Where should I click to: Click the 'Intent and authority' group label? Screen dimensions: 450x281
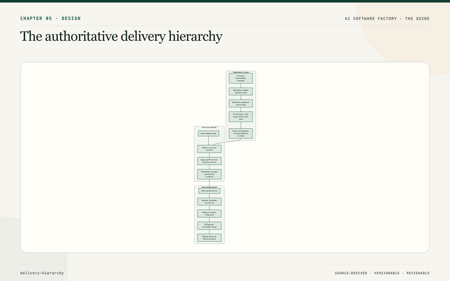(x=209, y=127)
